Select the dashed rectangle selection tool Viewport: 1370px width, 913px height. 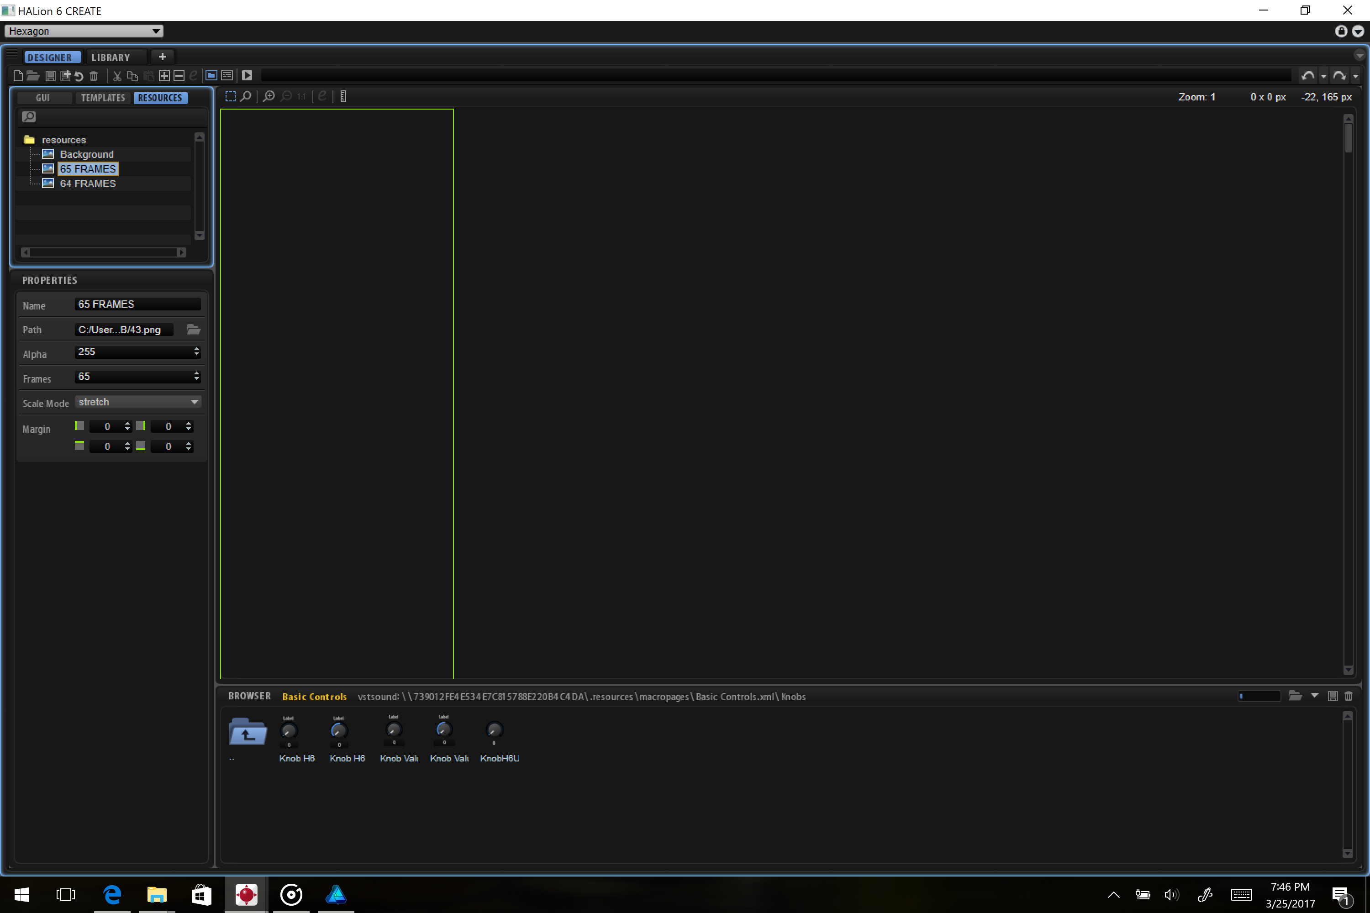(231, 97)
